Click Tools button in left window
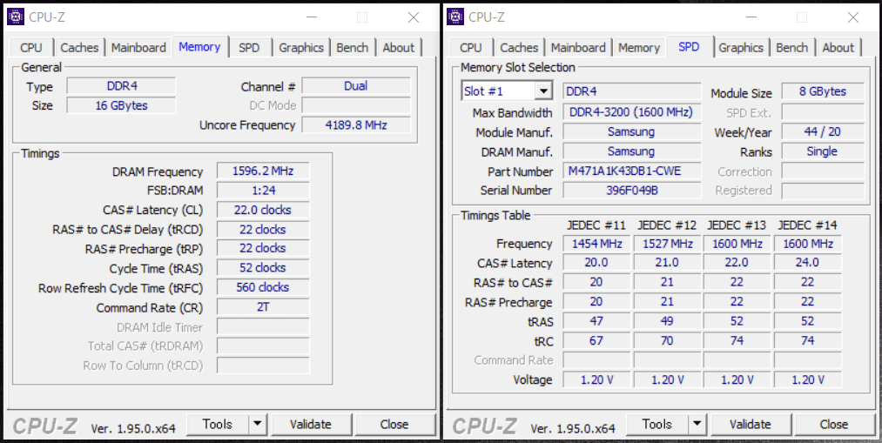Screen dimensions: 882x443 (217, 425)
